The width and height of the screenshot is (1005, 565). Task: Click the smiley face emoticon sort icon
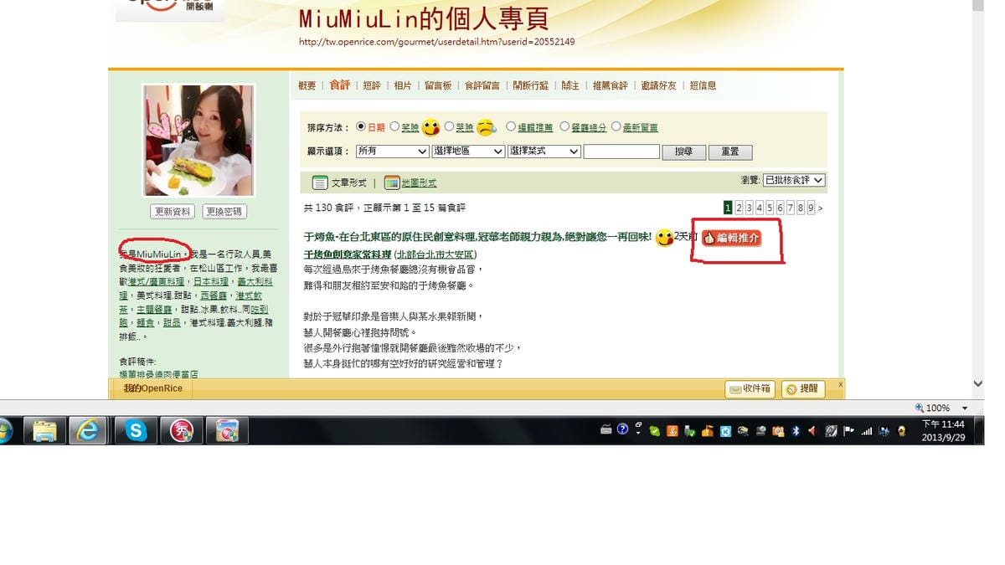pyautogui.click(x=430, y=128)
